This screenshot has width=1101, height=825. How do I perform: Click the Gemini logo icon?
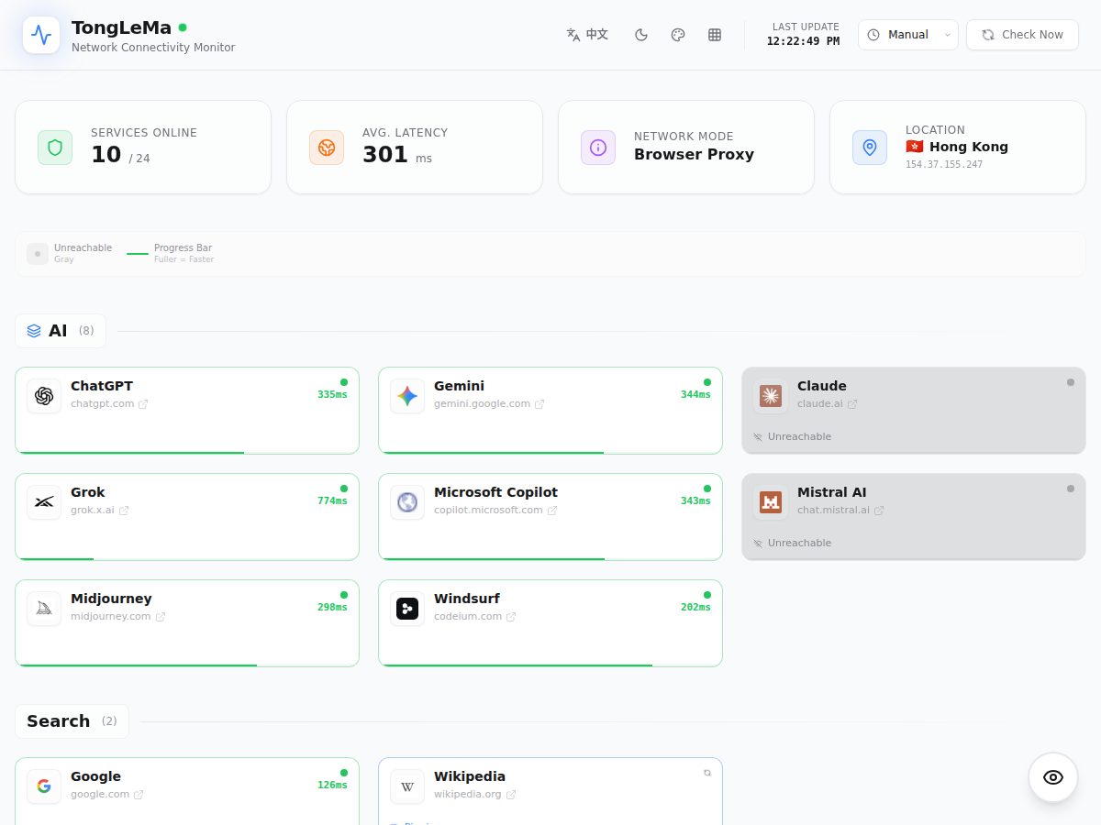coord(407,396)
